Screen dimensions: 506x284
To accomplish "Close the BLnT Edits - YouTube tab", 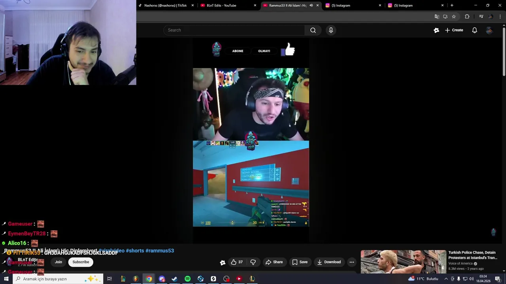I will click(255, 6).
